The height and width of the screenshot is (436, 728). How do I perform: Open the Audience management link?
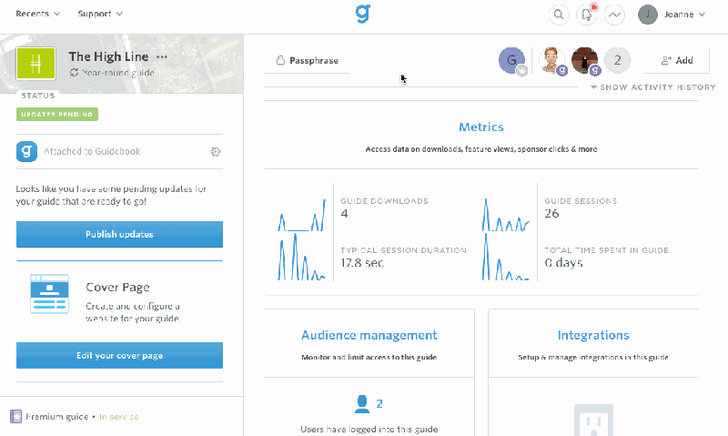369,335
